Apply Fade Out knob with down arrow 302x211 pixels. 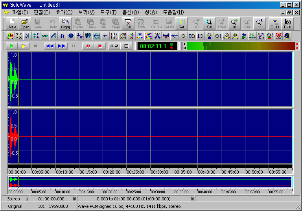point(201,36)
